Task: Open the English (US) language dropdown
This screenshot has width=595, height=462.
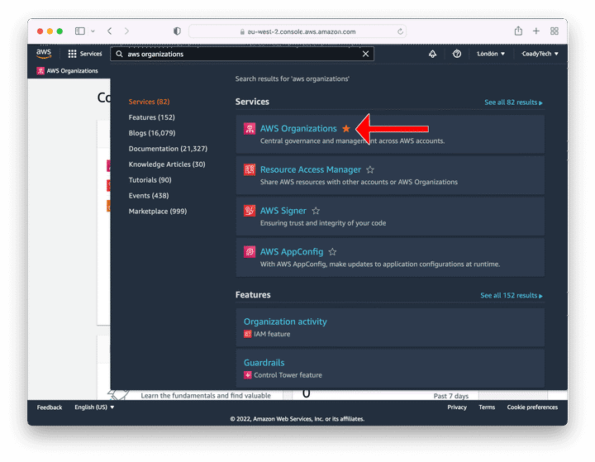Action: pyautogui.click(x=94, y=407)
